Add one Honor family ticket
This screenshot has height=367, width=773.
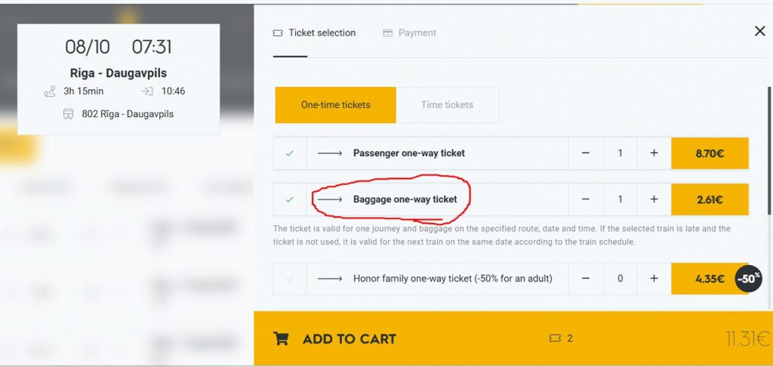point(654,279)
